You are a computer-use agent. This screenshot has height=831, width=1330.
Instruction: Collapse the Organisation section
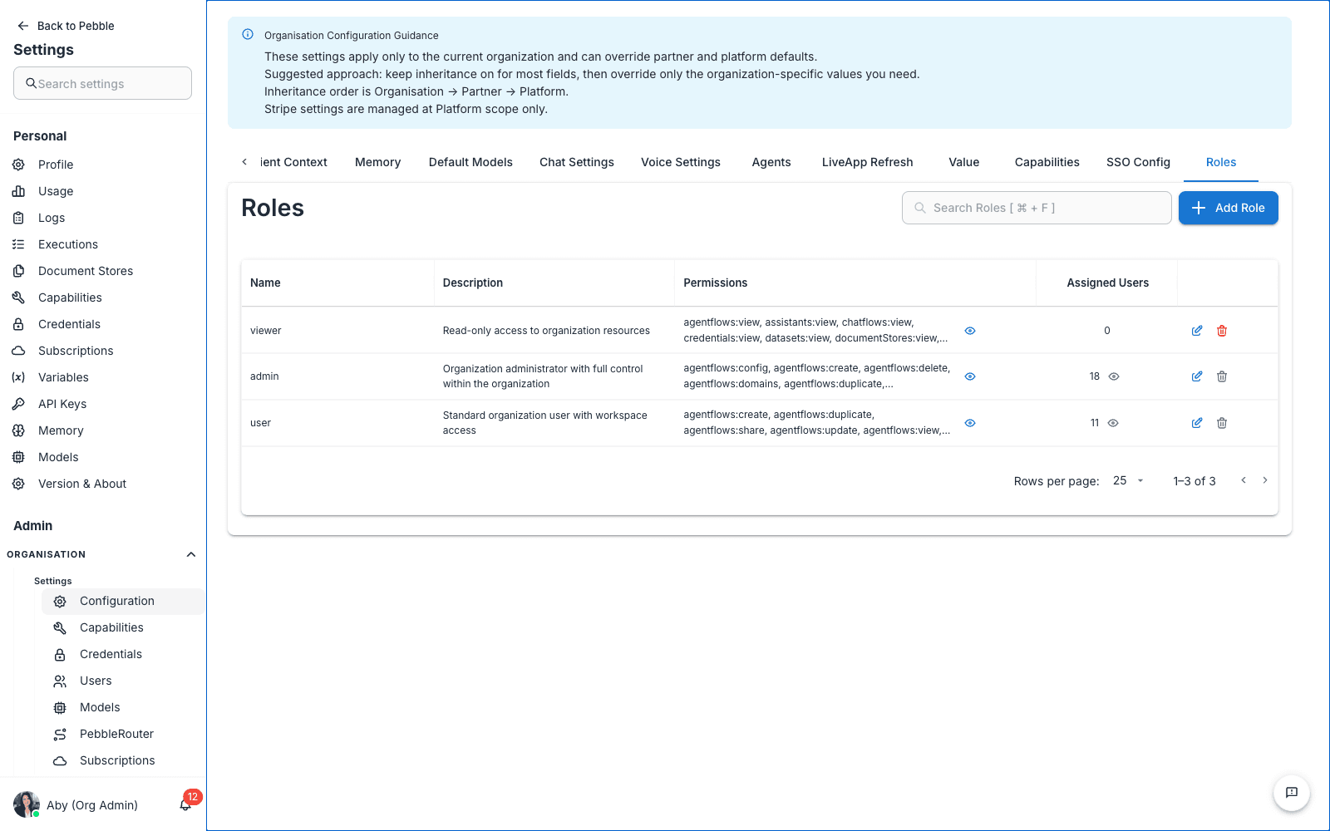point(191,554)
